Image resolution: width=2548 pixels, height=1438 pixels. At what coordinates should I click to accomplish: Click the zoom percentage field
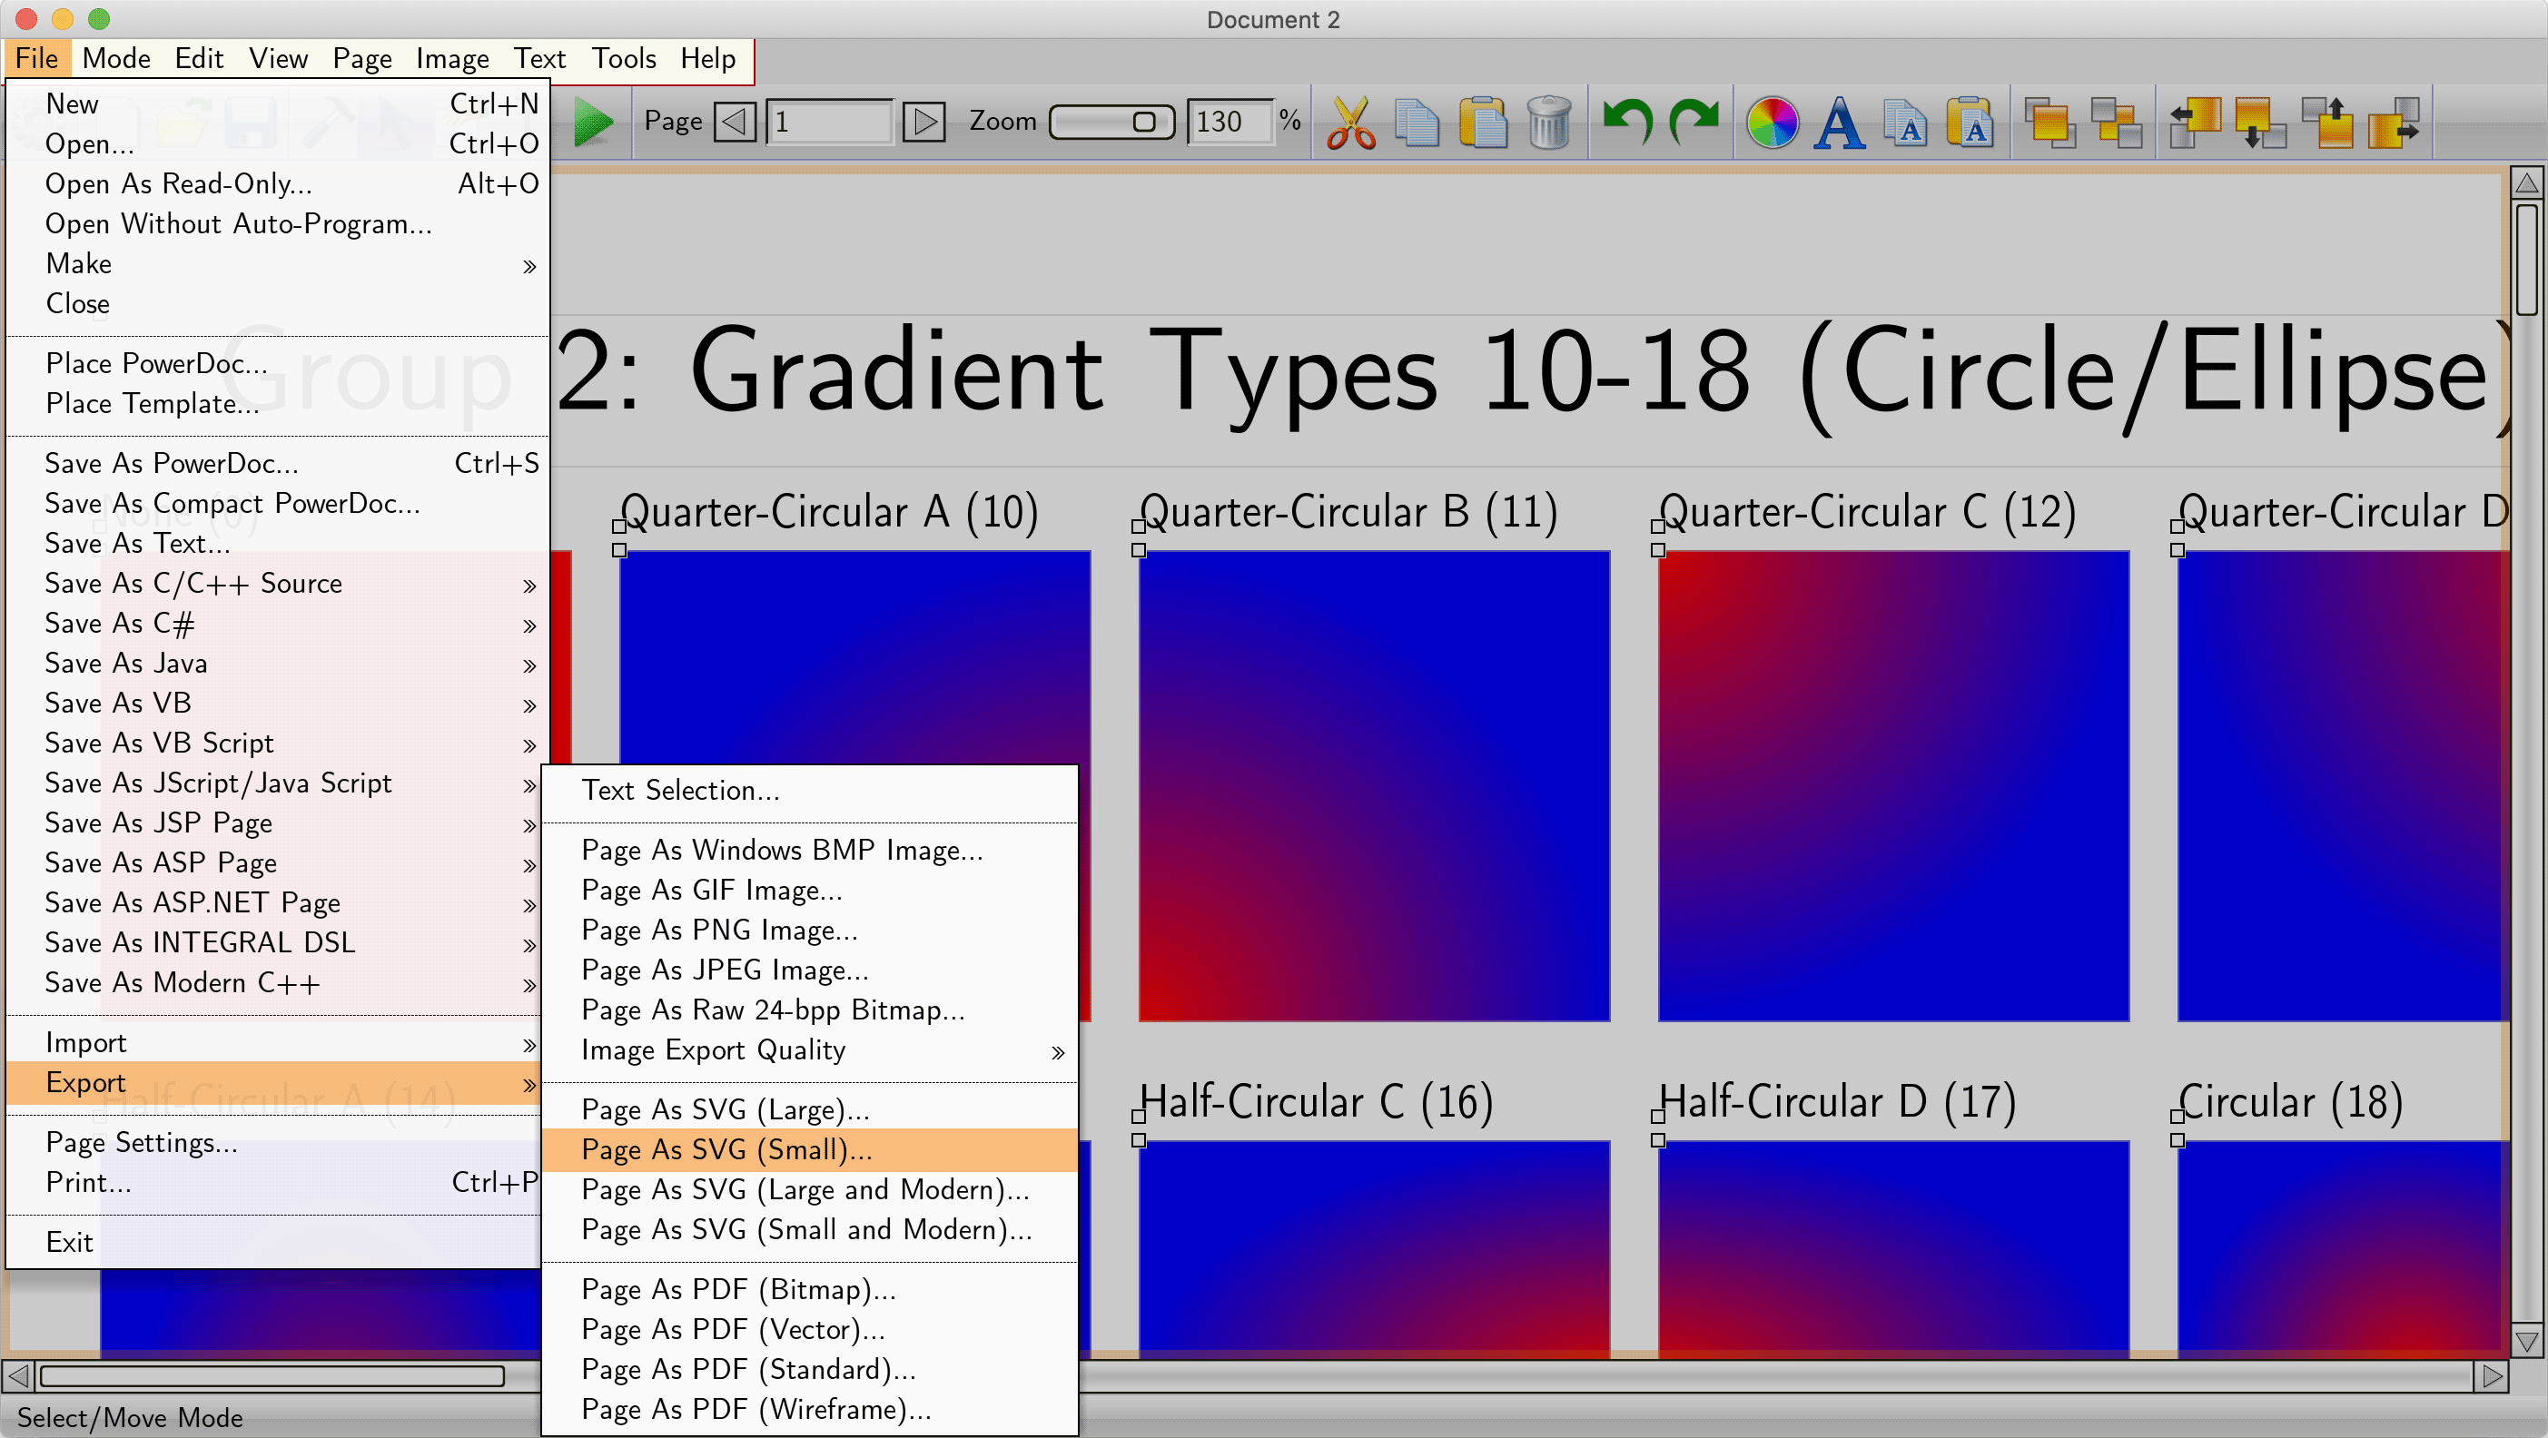coord(1230,122)
